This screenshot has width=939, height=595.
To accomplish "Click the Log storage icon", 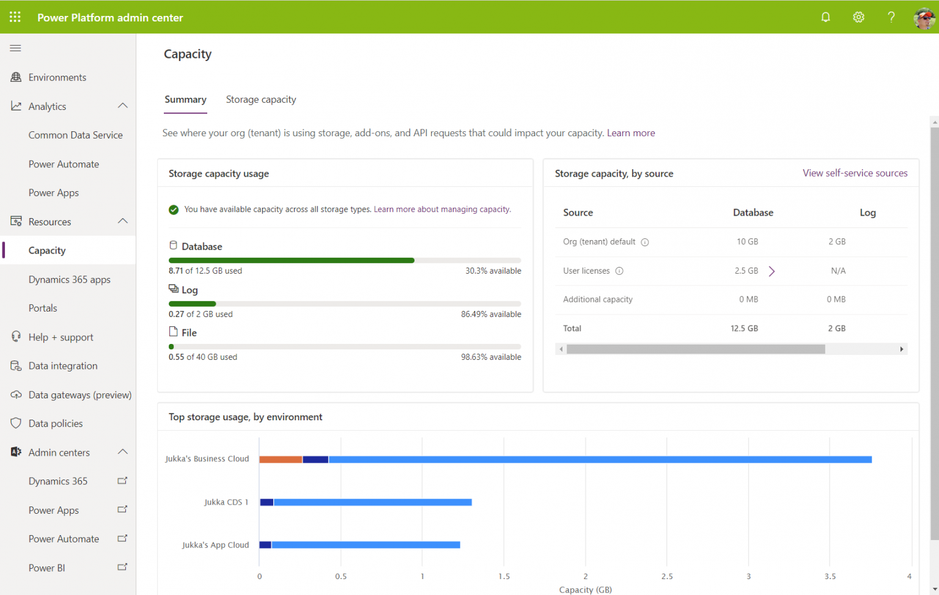I will click(x=174, y=289).
